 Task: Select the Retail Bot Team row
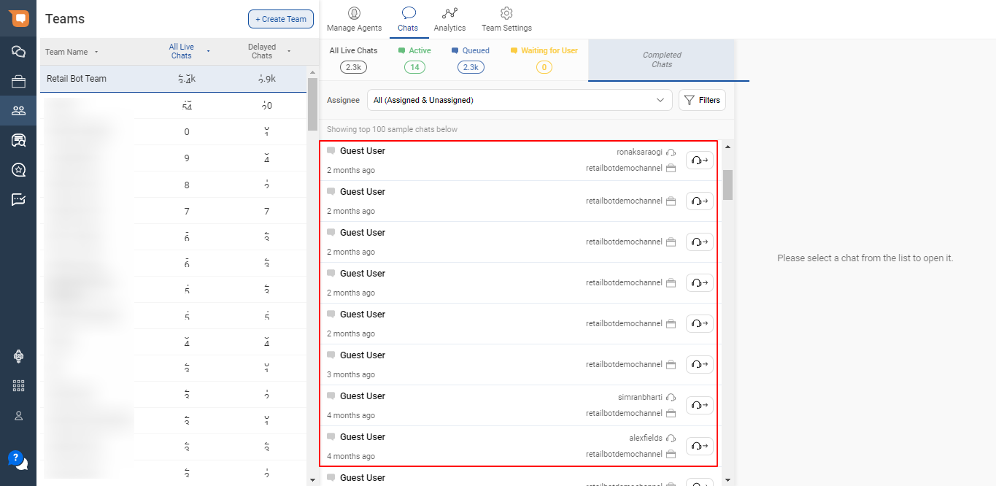(x=174, y=79)
